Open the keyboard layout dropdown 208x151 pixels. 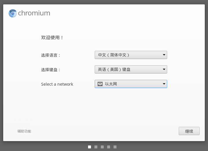(131, 69)
